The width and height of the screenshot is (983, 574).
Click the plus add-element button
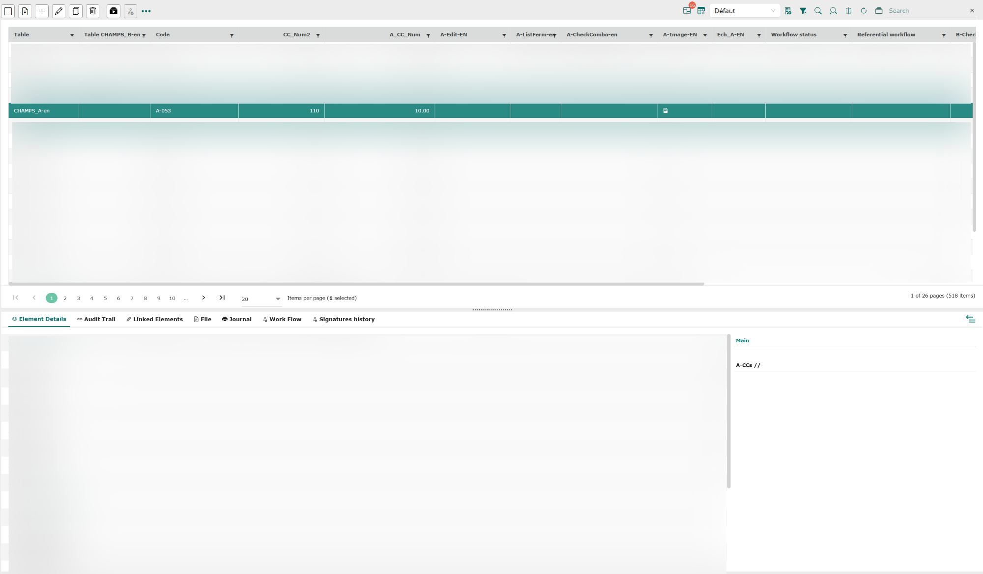pyautogui.click(x=42, y=11)
